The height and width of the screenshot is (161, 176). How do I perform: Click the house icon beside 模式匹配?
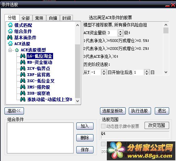click(10, 25)
